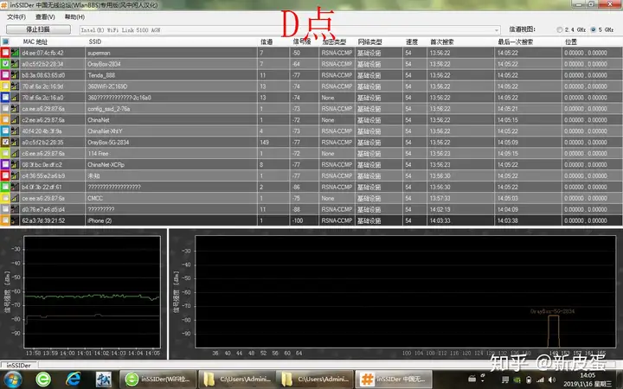Open Windows Start menu orb

pos(13,379)
